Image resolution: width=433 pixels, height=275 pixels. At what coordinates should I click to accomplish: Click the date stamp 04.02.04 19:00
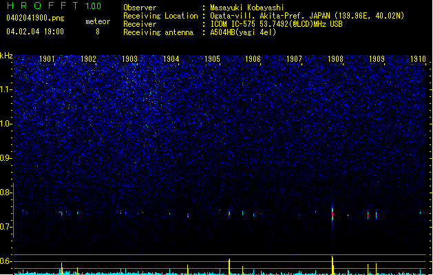[x=35, y=32]
